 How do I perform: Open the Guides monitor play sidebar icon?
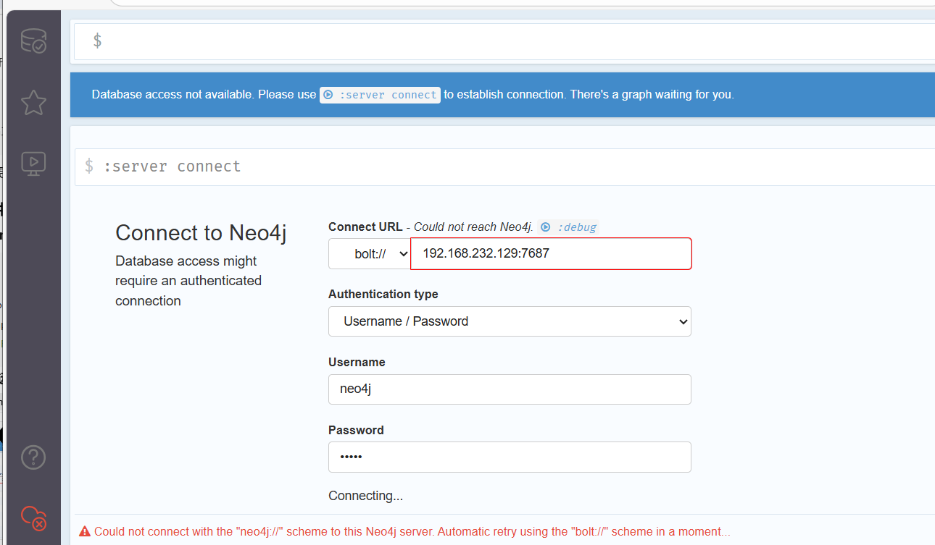tap(33, 164)
